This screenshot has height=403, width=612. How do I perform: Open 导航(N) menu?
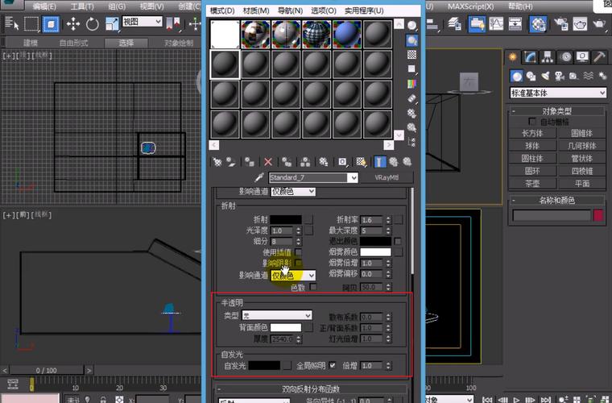click(290, 10)
